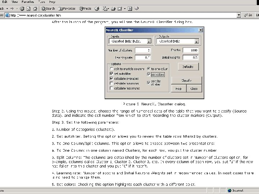Click the Defaults button
The height and width of the screenshot is (194, 259).
(188, 67)
